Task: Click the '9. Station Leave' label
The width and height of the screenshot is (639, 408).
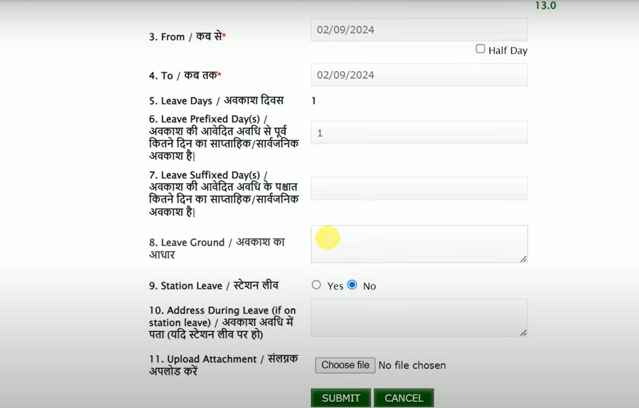Action: point(213,285)
